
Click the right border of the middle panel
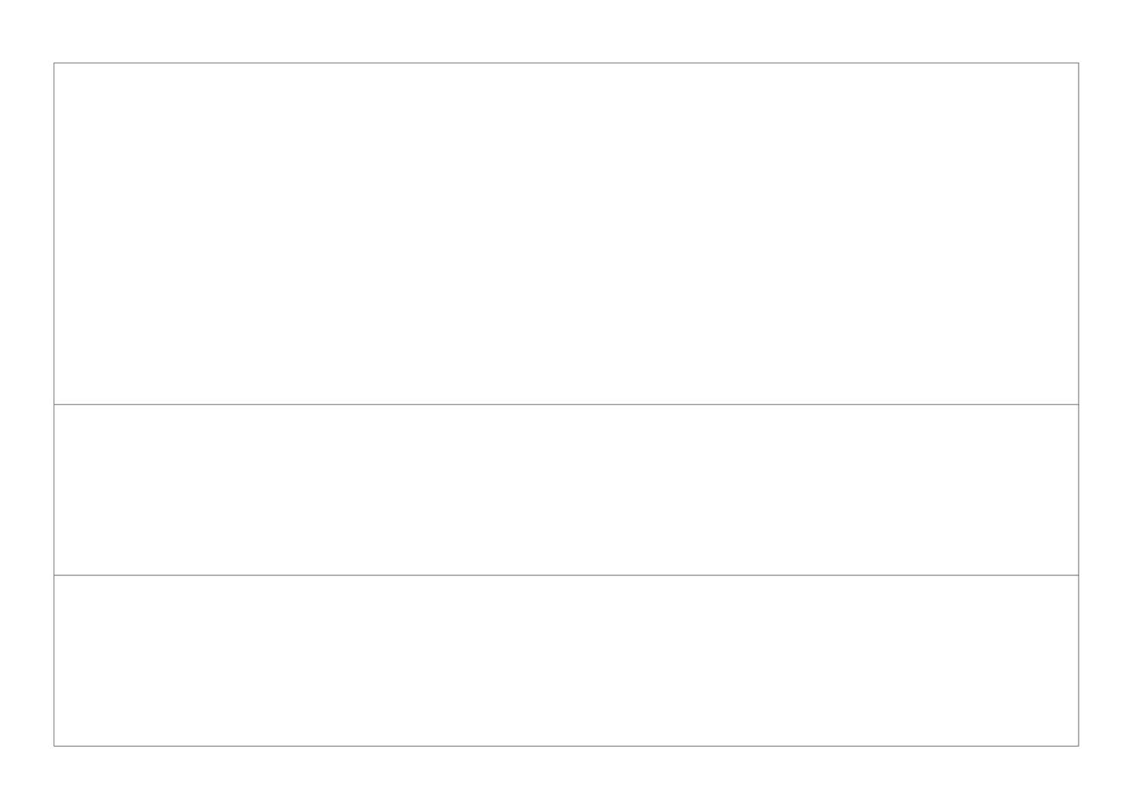pos(1079,490)
